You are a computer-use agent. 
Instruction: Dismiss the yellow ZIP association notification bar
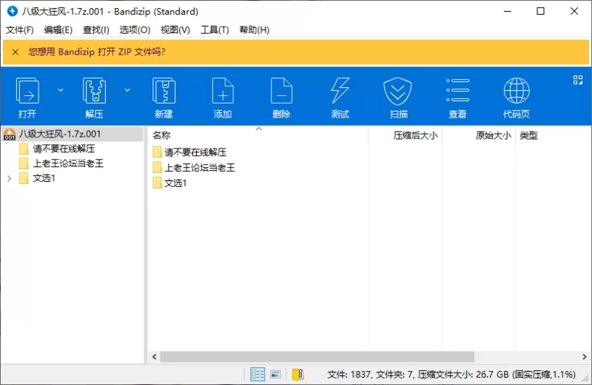15,52
